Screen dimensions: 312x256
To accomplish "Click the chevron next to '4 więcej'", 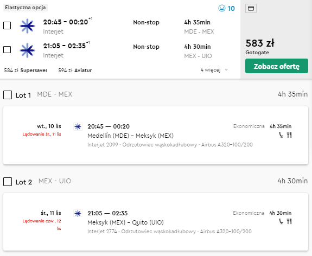I will [x=226, y=70].
